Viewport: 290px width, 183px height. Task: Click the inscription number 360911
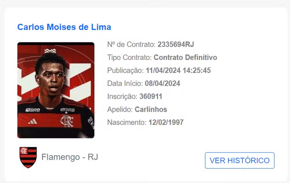[151, 96]
